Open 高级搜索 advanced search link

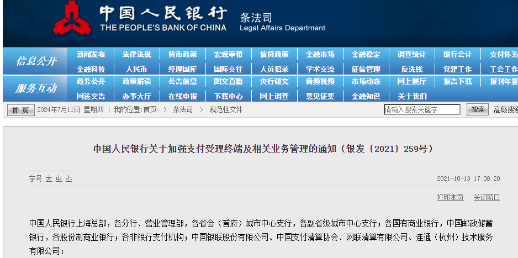[x=506, y=110]
